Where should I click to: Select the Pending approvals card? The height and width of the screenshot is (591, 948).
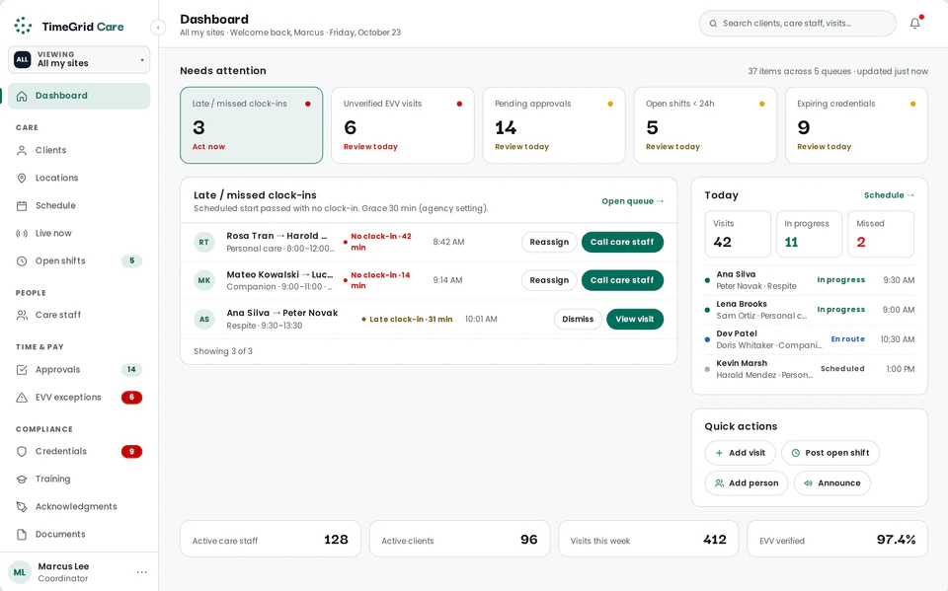point(554,125)
